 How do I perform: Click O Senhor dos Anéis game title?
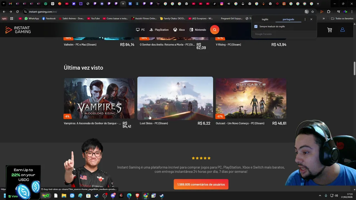click(167, 44)
